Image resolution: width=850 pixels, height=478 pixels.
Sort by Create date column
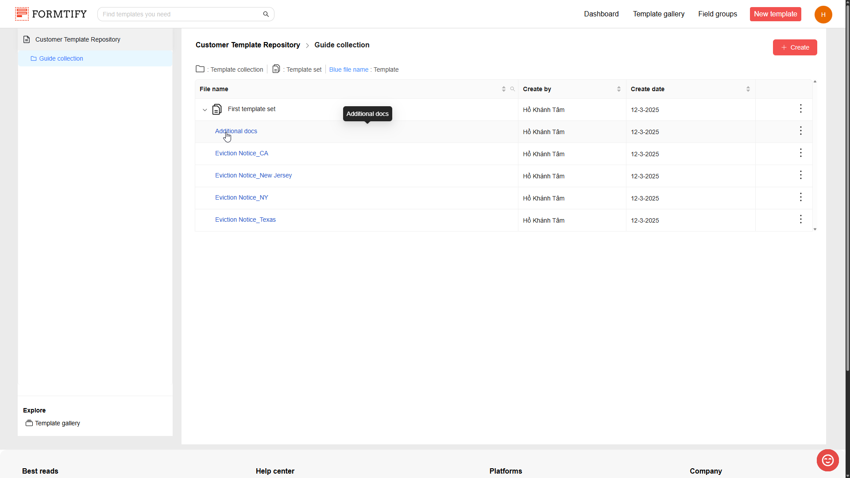[x=748, y=89]
